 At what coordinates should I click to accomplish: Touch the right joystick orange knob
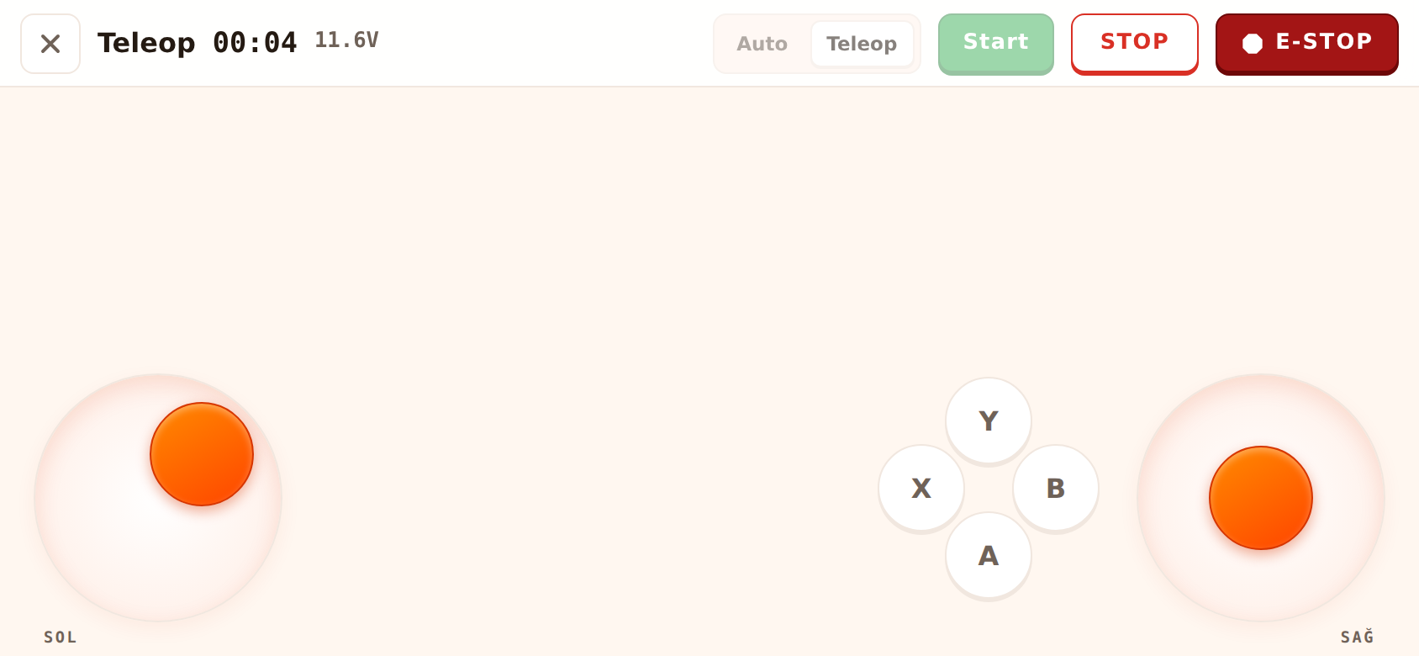[x=1261, y=498]
